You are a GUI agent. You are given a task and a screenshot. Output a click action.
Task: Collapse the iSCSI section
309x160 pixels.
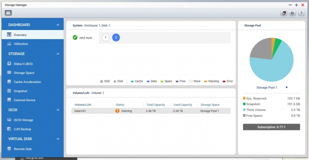(58, 110)
